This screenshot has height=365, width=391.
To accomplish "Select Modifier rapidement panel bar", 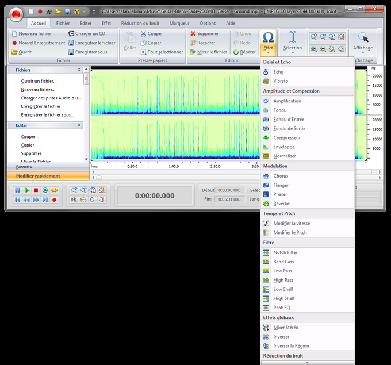I will (x=48, y=176).
